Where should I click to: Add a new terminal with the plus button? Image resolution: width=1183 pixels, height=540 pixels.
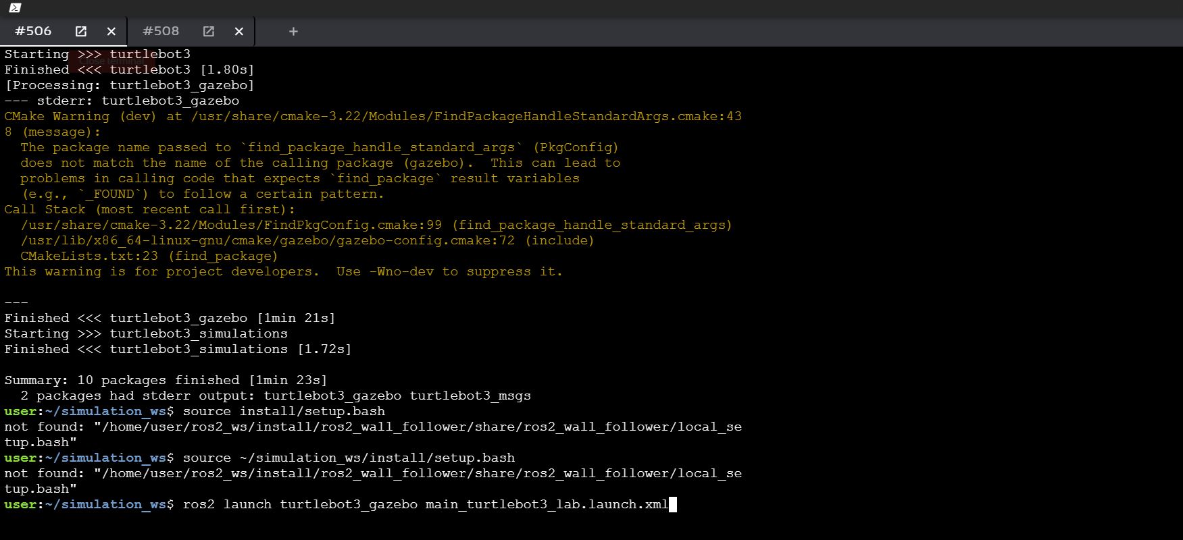pyautogui.click(x=293, y=31)
